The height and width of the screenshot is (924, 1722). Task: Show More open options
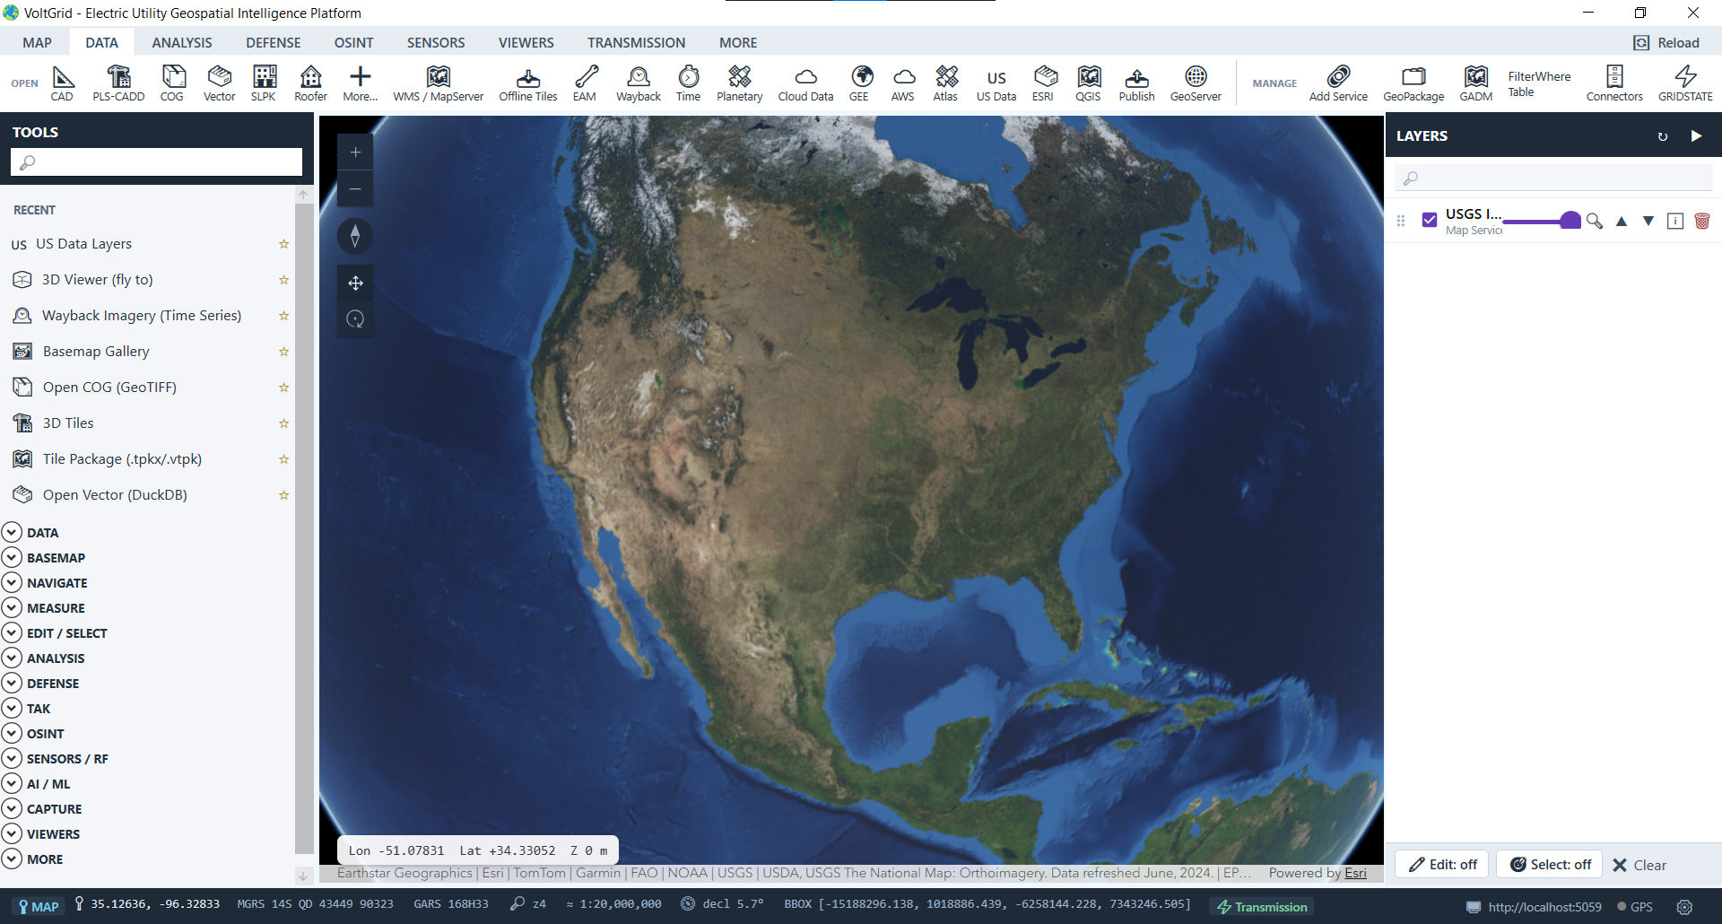click(360, 83)
